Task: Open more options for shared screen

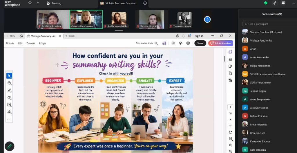Action: [145, 3]
